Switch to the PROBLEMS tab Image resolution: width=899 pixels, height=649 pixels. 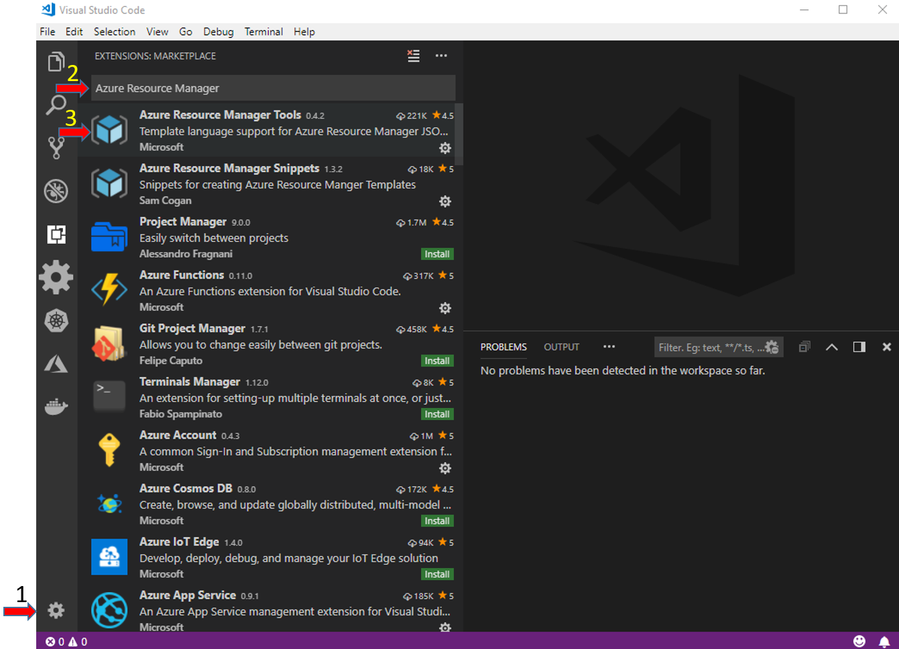coord(503,347)
